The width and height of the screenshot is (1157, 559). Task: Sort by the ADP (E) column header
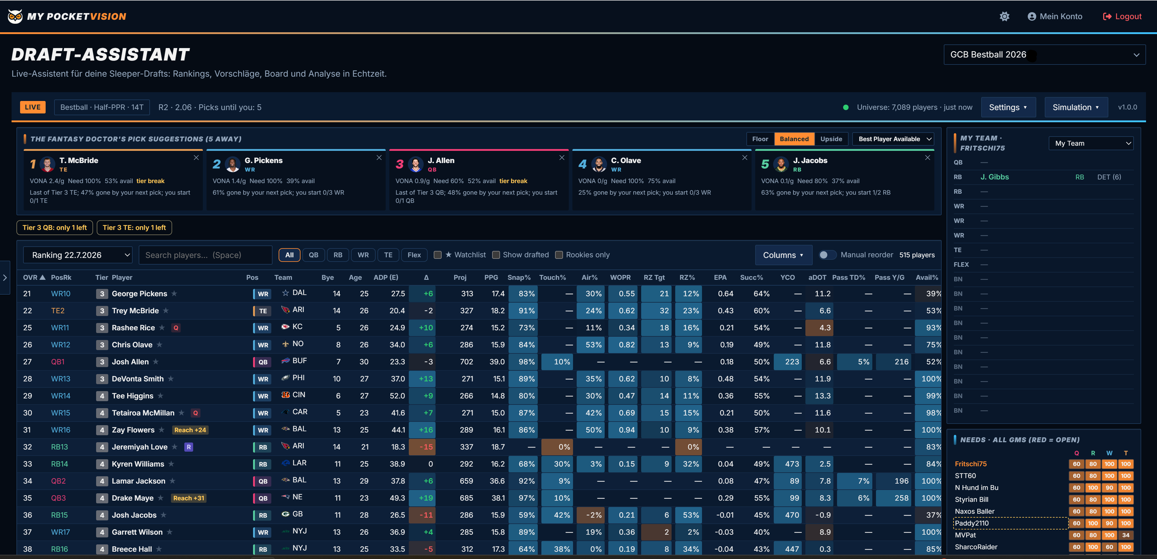pyautogui.click(x=385, y=277)
